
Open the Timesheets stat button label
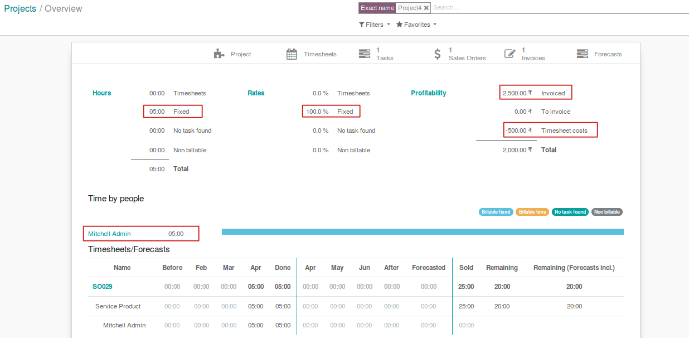click(x=320, y=54)
